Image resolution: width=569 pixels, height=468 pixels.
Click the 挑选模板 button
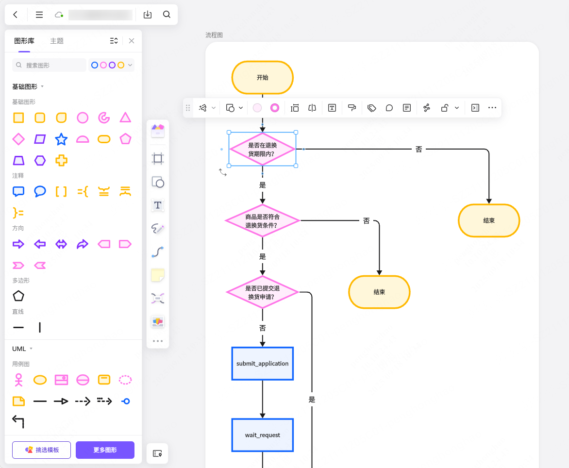click(x=41, y=450)
